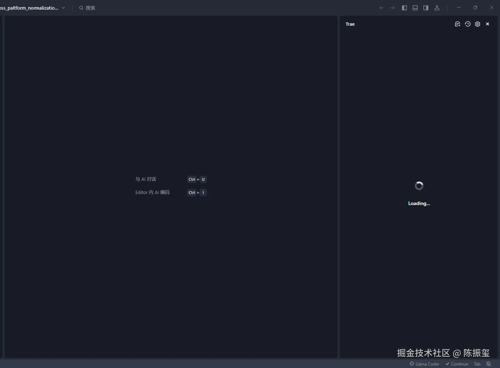Open a new Trae chat session

pos(458,24)
